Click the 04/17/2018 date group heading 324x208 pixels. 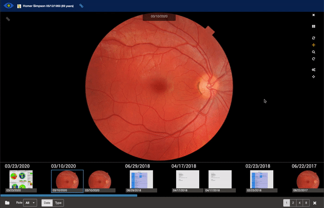coord(184,166)
